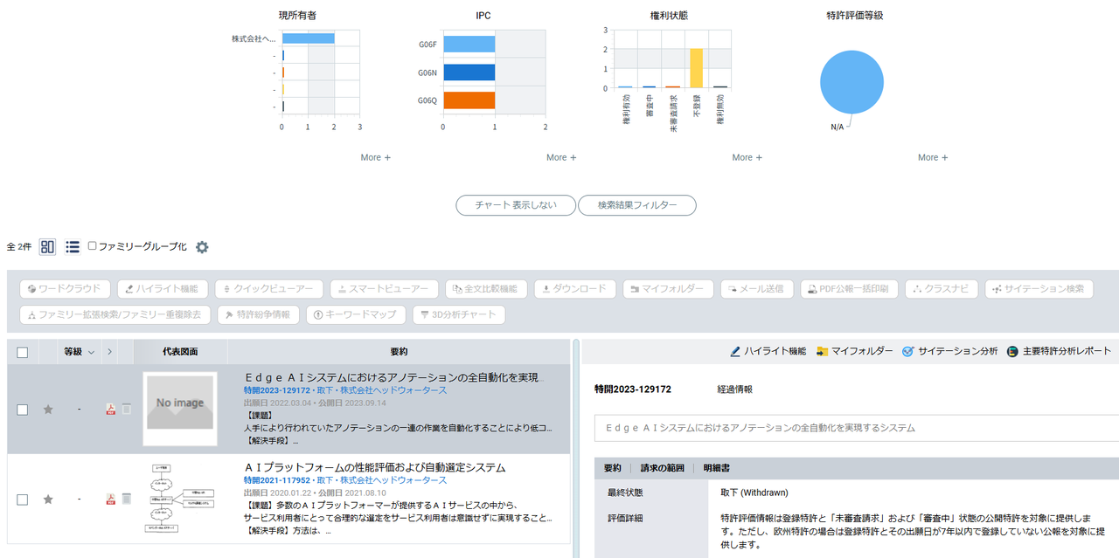This screenshot has width=1119, height=558.
Task: Expand More + under IPC chart
Action: point(561,158)
